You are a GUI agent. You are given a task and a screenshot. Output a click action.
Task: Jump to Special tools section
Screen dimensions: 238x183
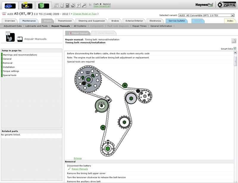click(x=10, y=75)
